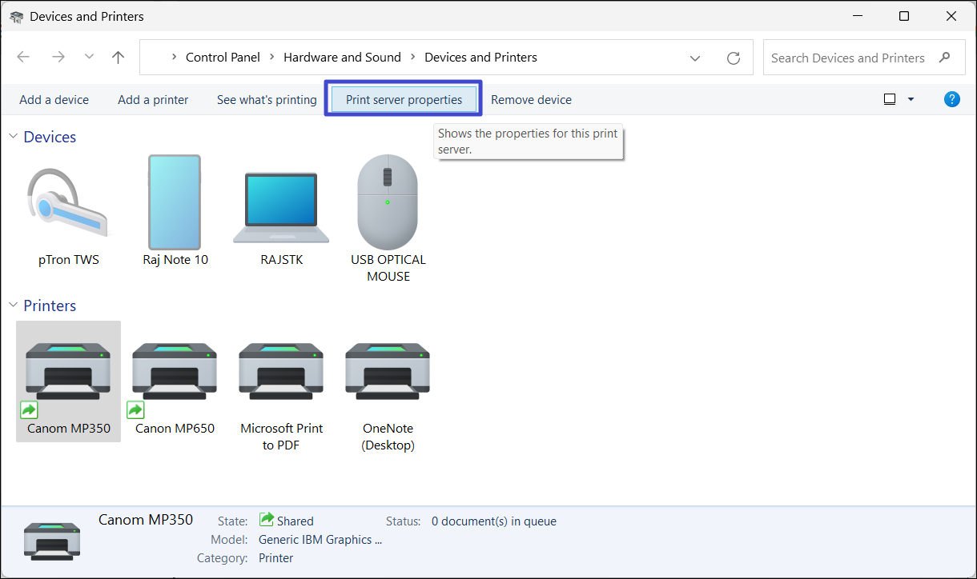Select the Raj Note 10 phone icon

coord(175,204)
